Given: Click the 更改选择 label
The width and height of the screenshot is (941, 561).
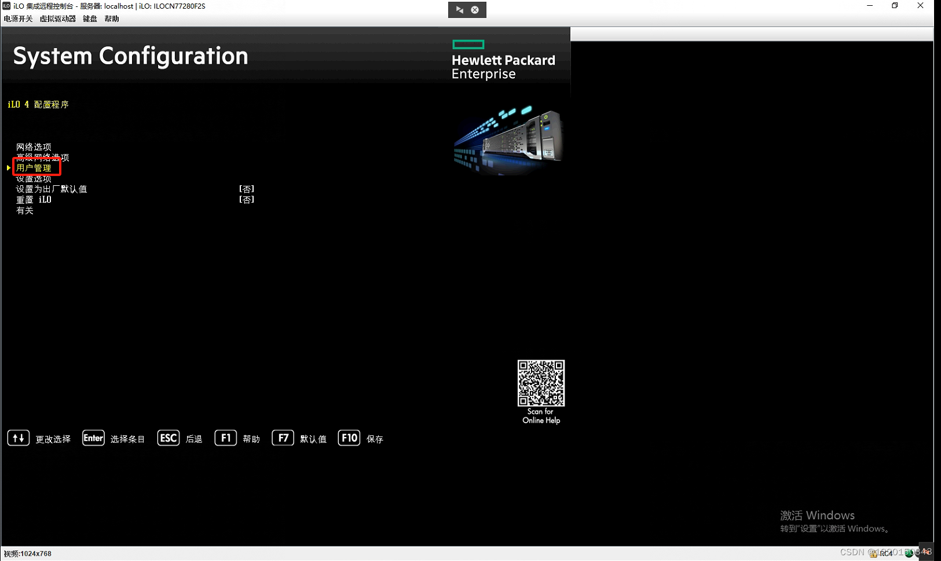Looking at the screenshot, I should [53, 439].
